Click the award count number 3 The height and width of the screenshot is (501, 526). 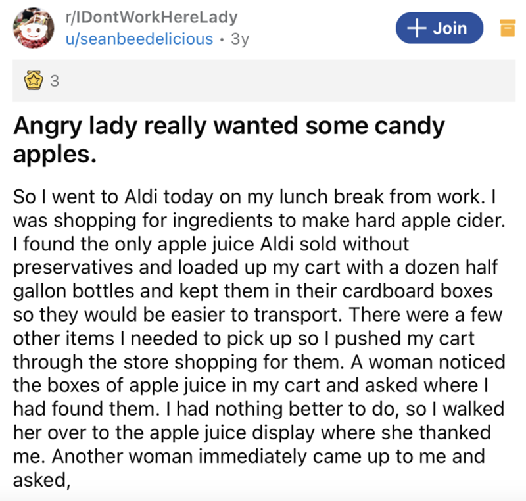(x=55, y=82)
